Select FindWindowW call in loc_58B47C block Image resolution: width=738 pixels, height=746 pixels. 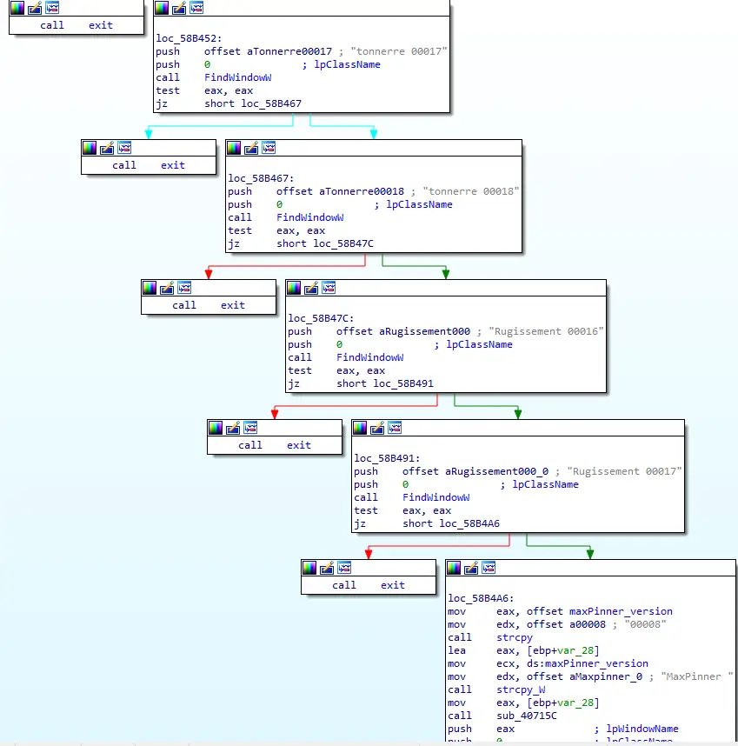(369, 357)
